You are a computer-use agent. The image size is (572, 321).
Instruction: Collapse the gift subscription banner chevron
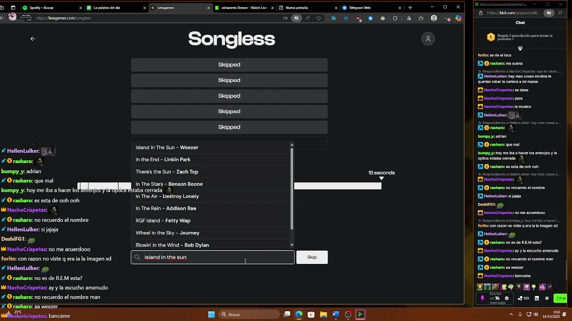point(520,48)
